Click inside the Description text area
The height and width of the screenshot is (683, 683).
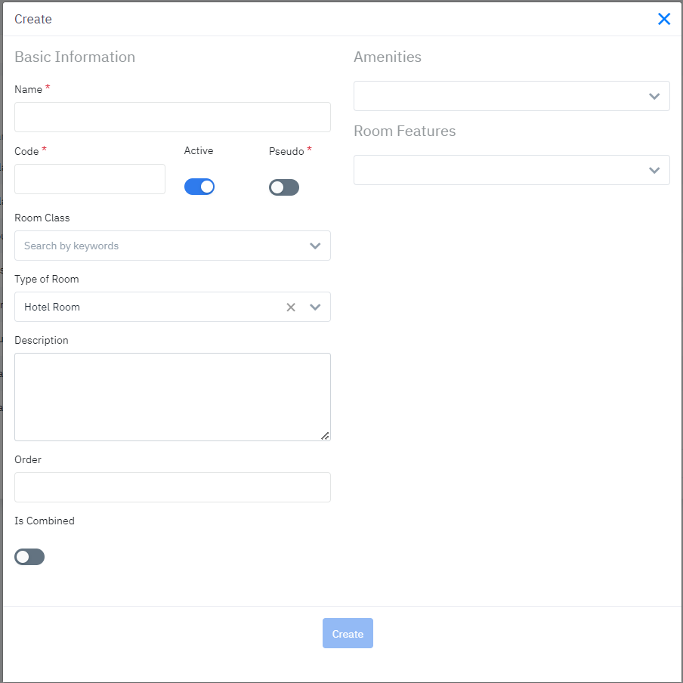[x=172, y=397]
